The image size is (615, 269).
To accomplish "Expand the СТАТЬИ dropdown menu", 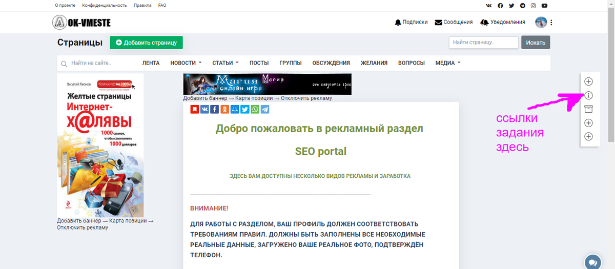I will point(225,63).
